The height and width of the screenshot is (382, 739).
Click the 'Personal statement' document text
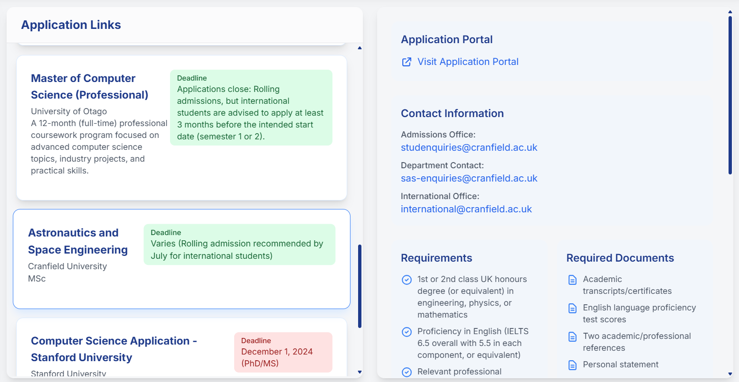[621, 364]
